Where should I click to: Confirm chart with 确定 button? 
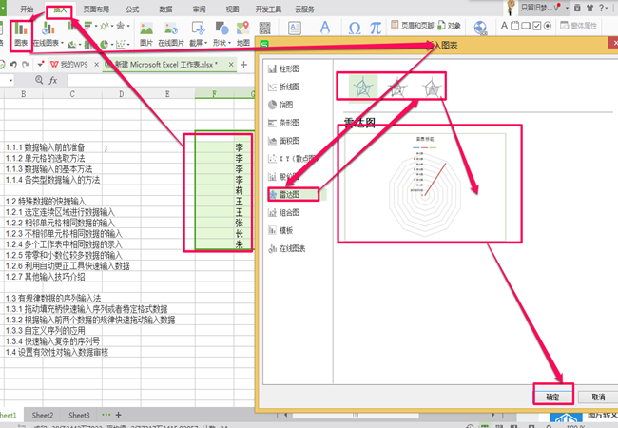(x=552, y=397)
